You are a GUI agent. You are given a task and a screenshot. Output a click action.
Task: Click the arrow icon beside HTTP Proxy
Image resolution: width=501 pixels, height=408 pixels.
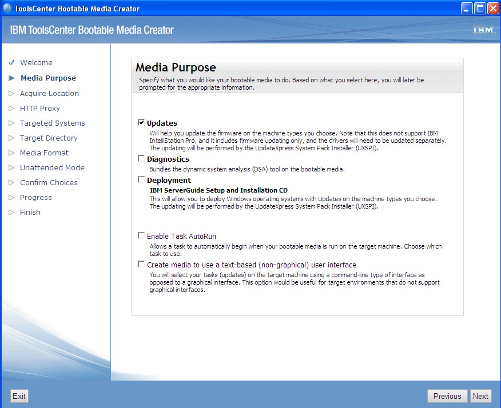pyautogui.click(x=11, y=108)
